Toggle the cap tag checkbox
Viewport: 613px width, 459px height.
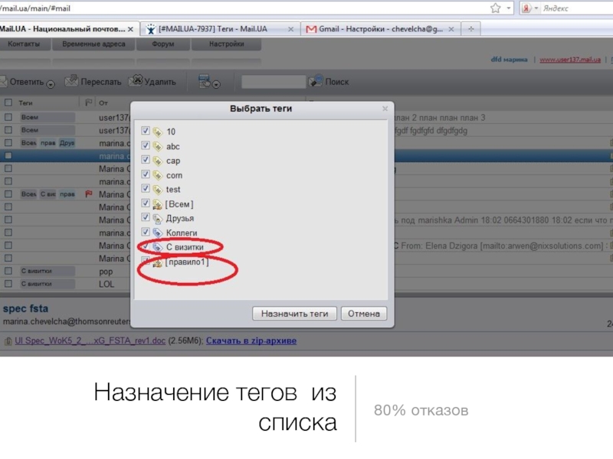pos(146,160)
